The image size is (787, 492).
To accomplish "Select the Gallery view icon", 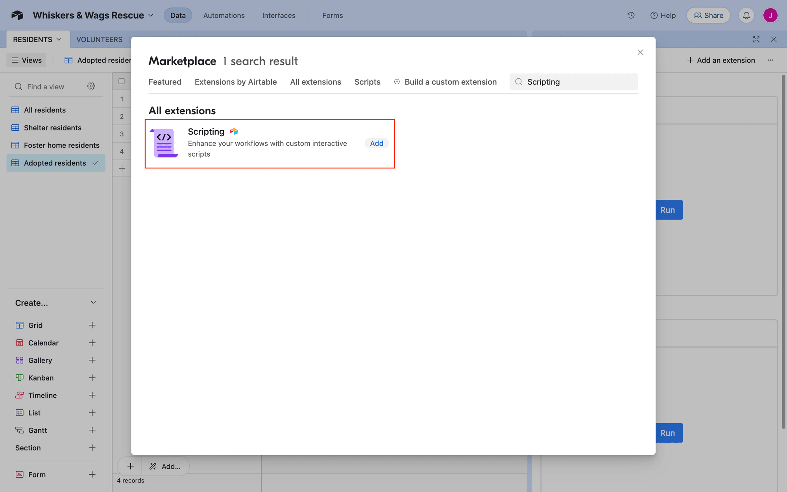I will (20, 360).
